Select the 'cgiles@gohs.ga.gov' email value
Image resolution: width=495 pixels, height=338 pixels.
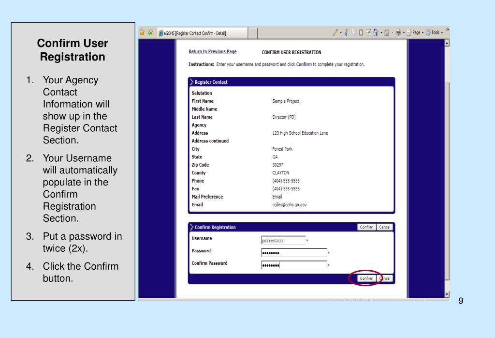[290, 204]
